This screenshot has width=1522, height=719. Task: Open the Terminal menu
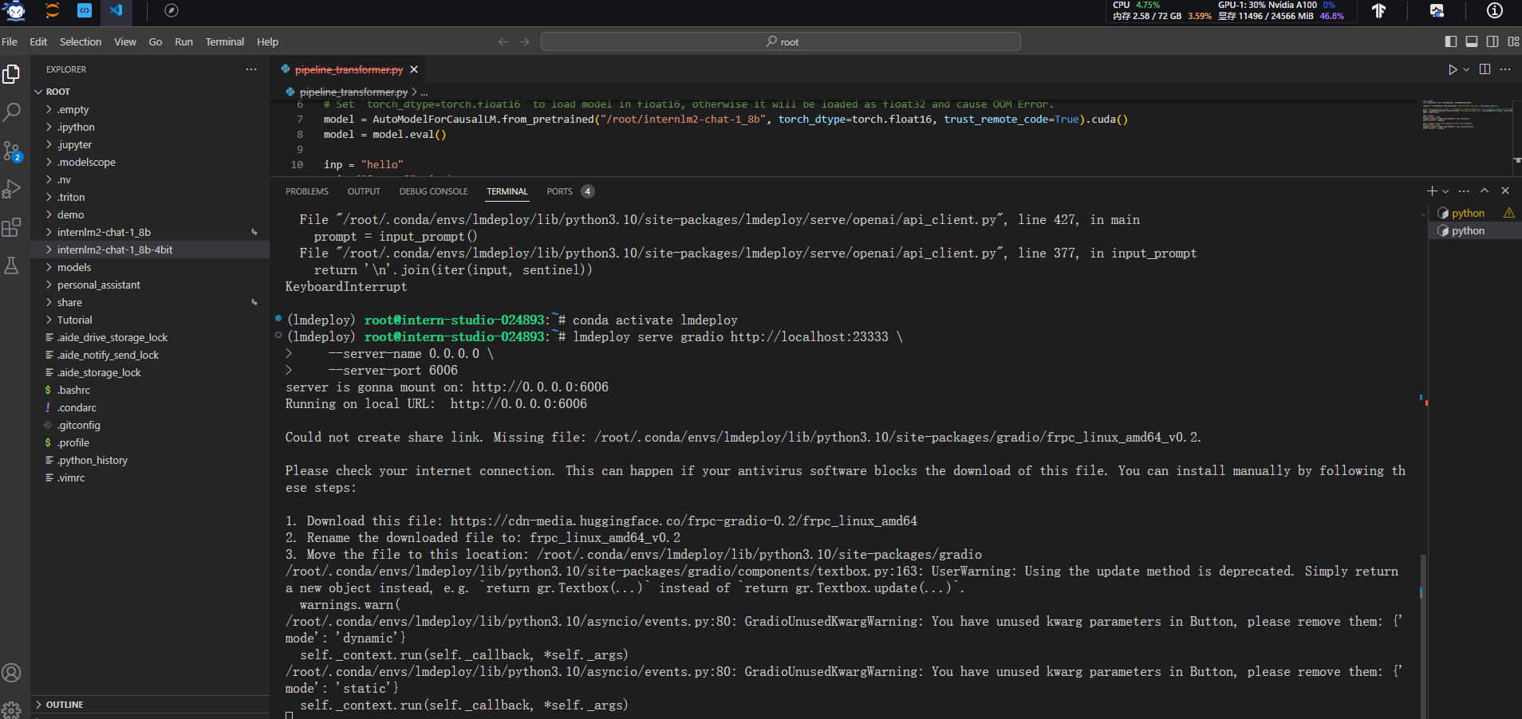[x=225, y=41]
